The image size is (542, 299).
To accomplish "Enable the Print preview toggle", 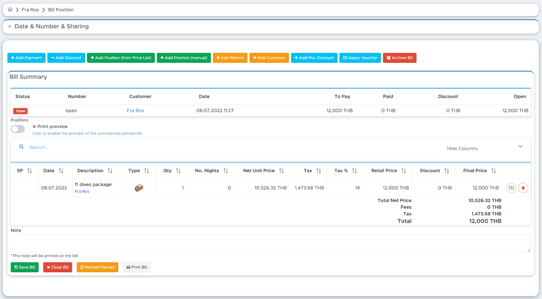I will (x=18, y=129).
